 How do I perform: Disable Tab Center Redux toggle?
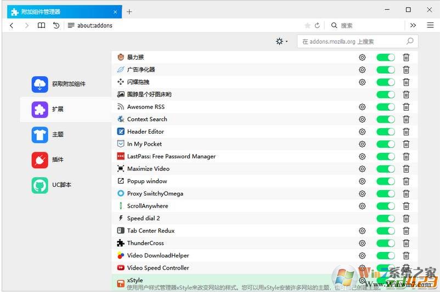(386, 231)
